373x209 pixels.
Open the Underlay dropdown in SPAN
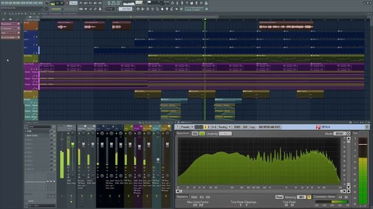226,134
